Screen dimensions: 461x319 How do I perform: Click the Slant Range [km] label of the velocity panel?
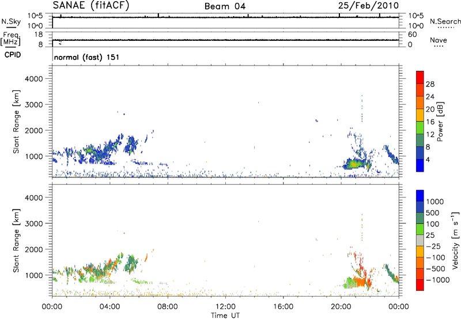click(16, 241)
